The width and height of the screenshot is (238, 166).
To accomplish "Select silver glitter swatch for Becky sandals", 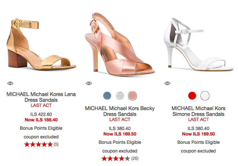I will (x=120, y=95).
